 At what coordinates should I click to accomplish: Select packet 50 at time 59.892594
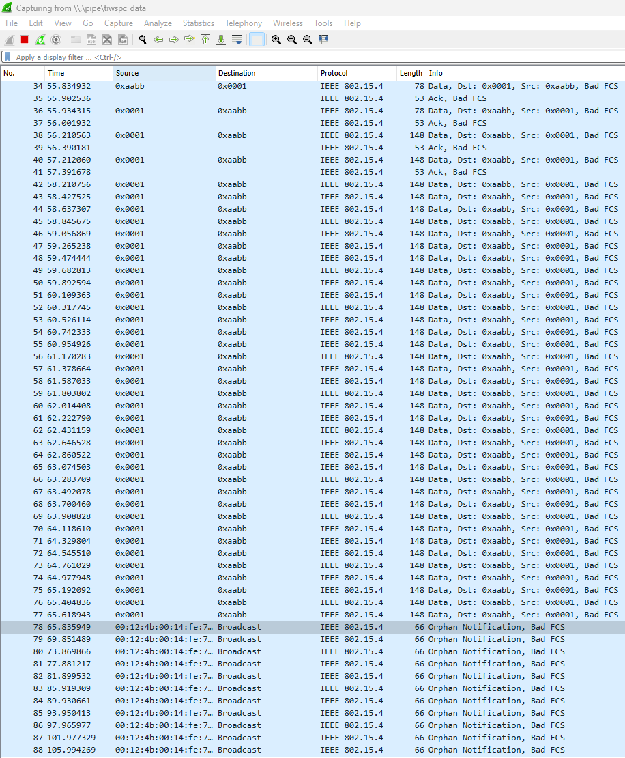click(312, 283)
